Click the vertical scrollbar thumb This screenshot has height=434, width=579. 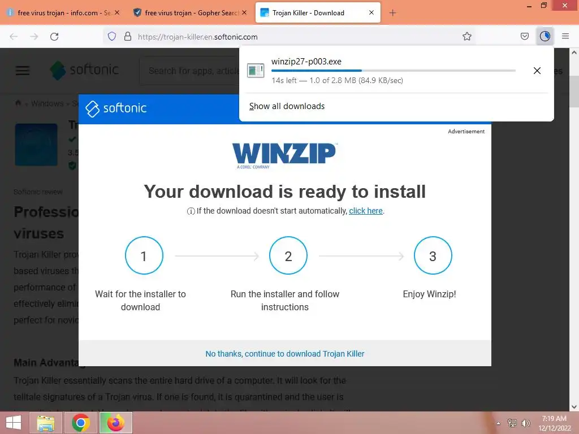[x=574, y=92]
